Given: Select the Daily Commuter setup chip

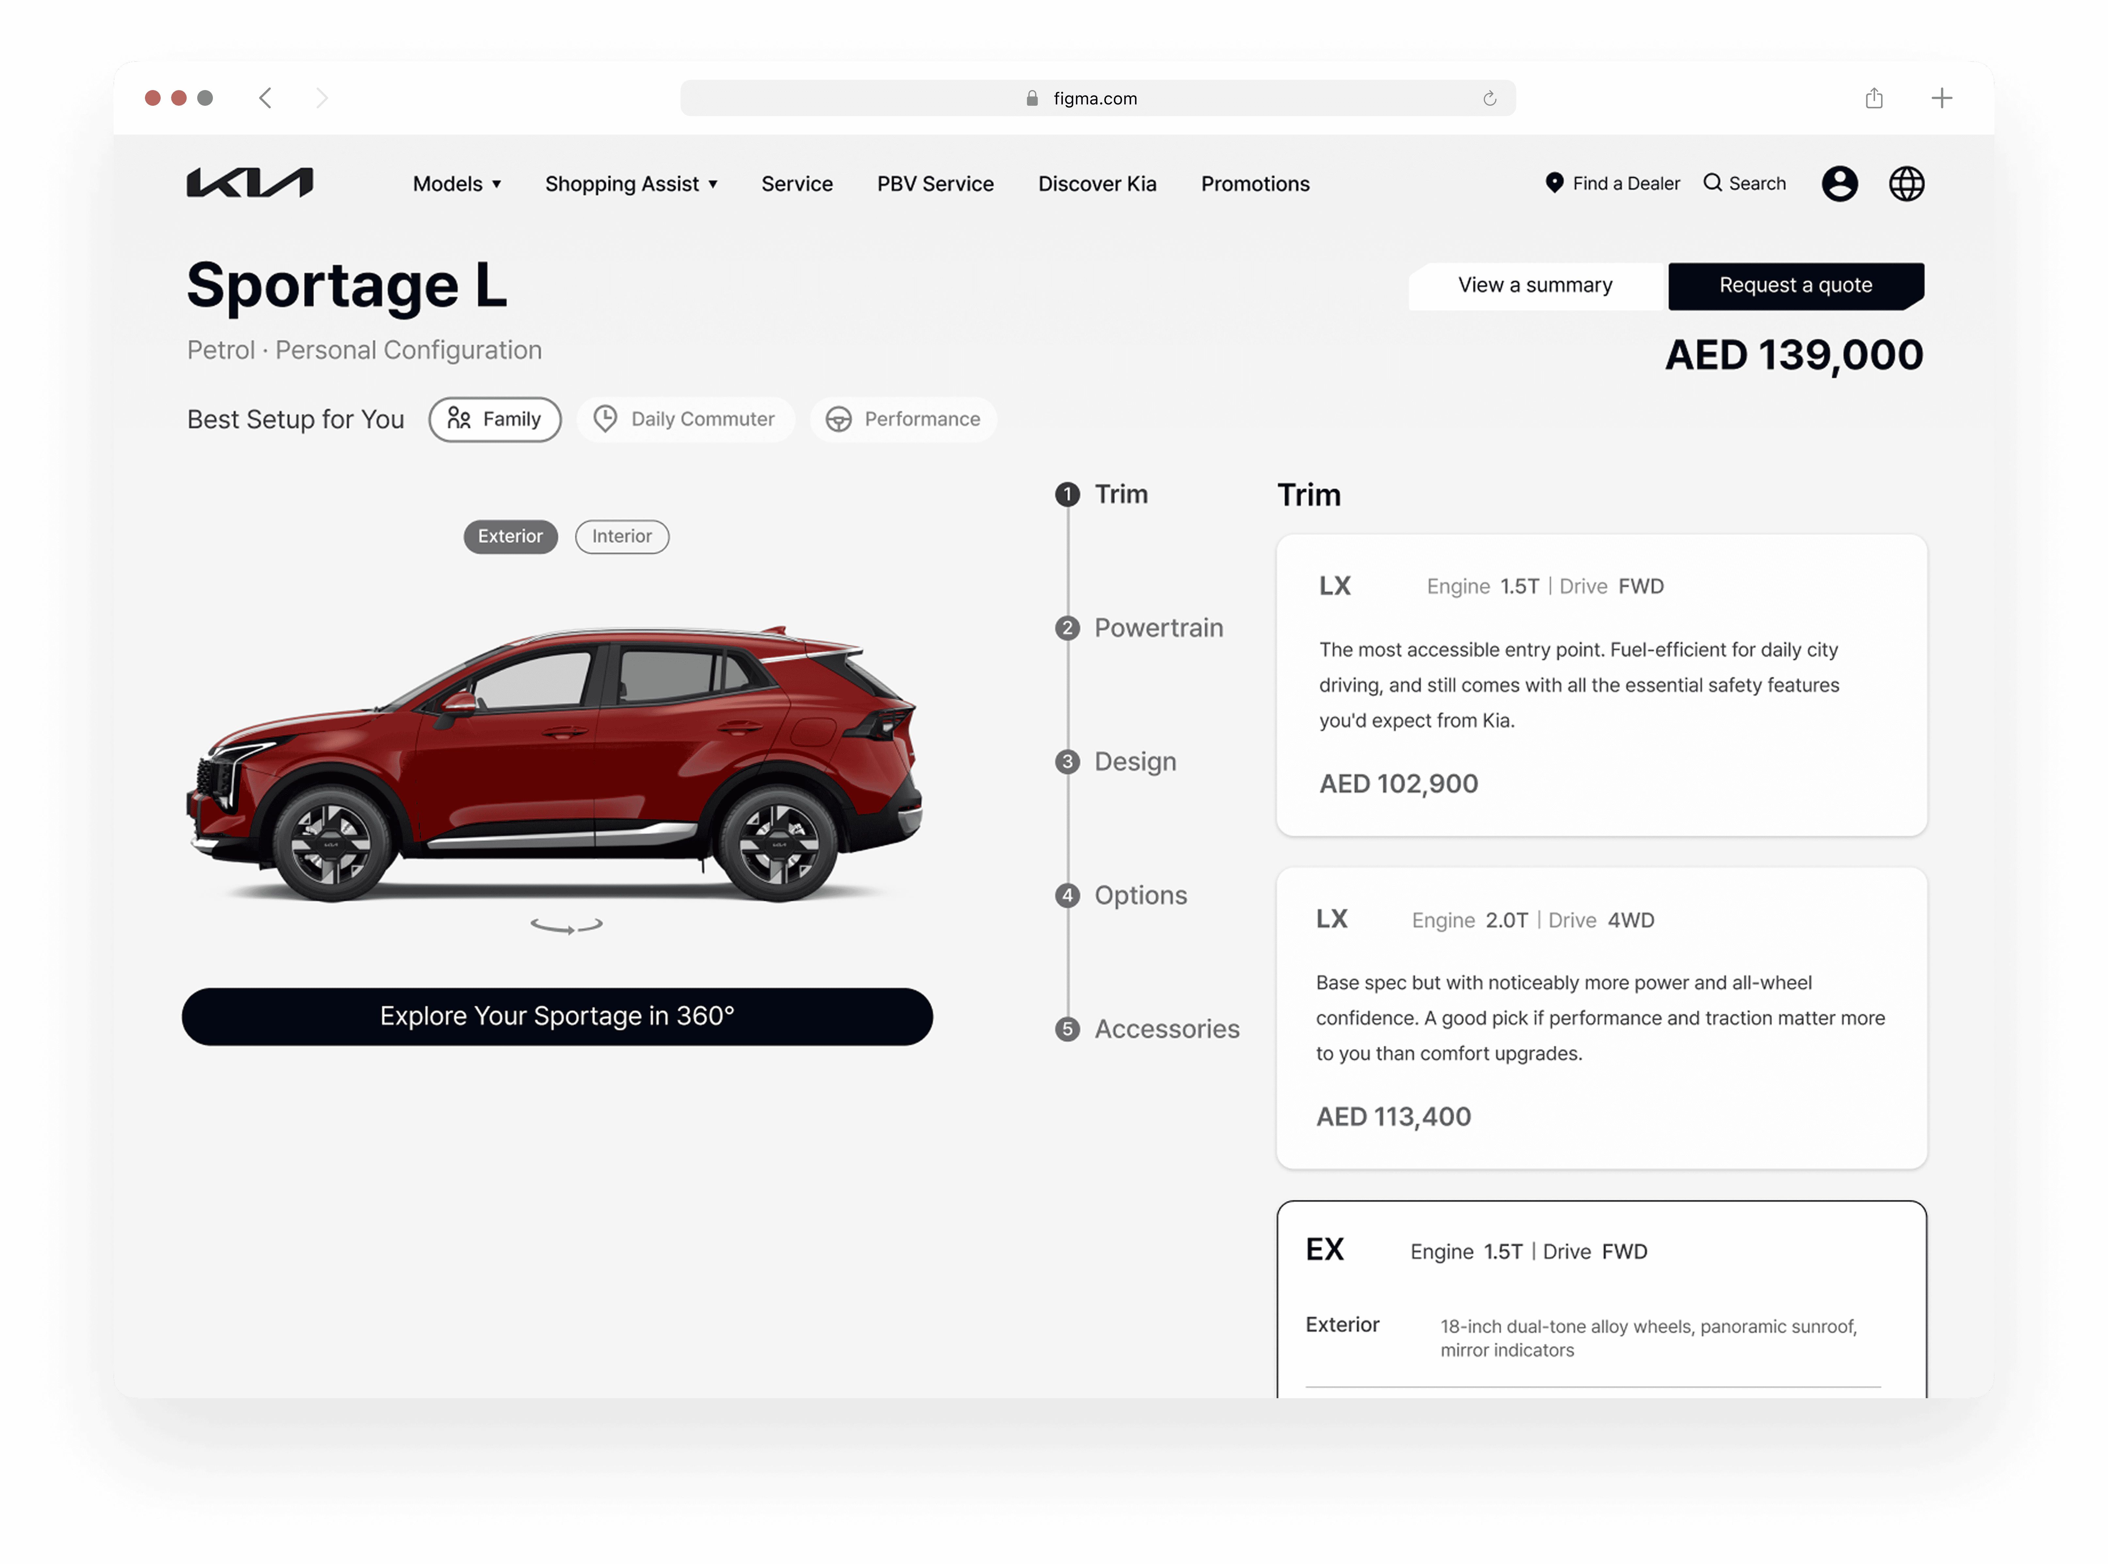Looking at the screenshot, I should 686,419.
